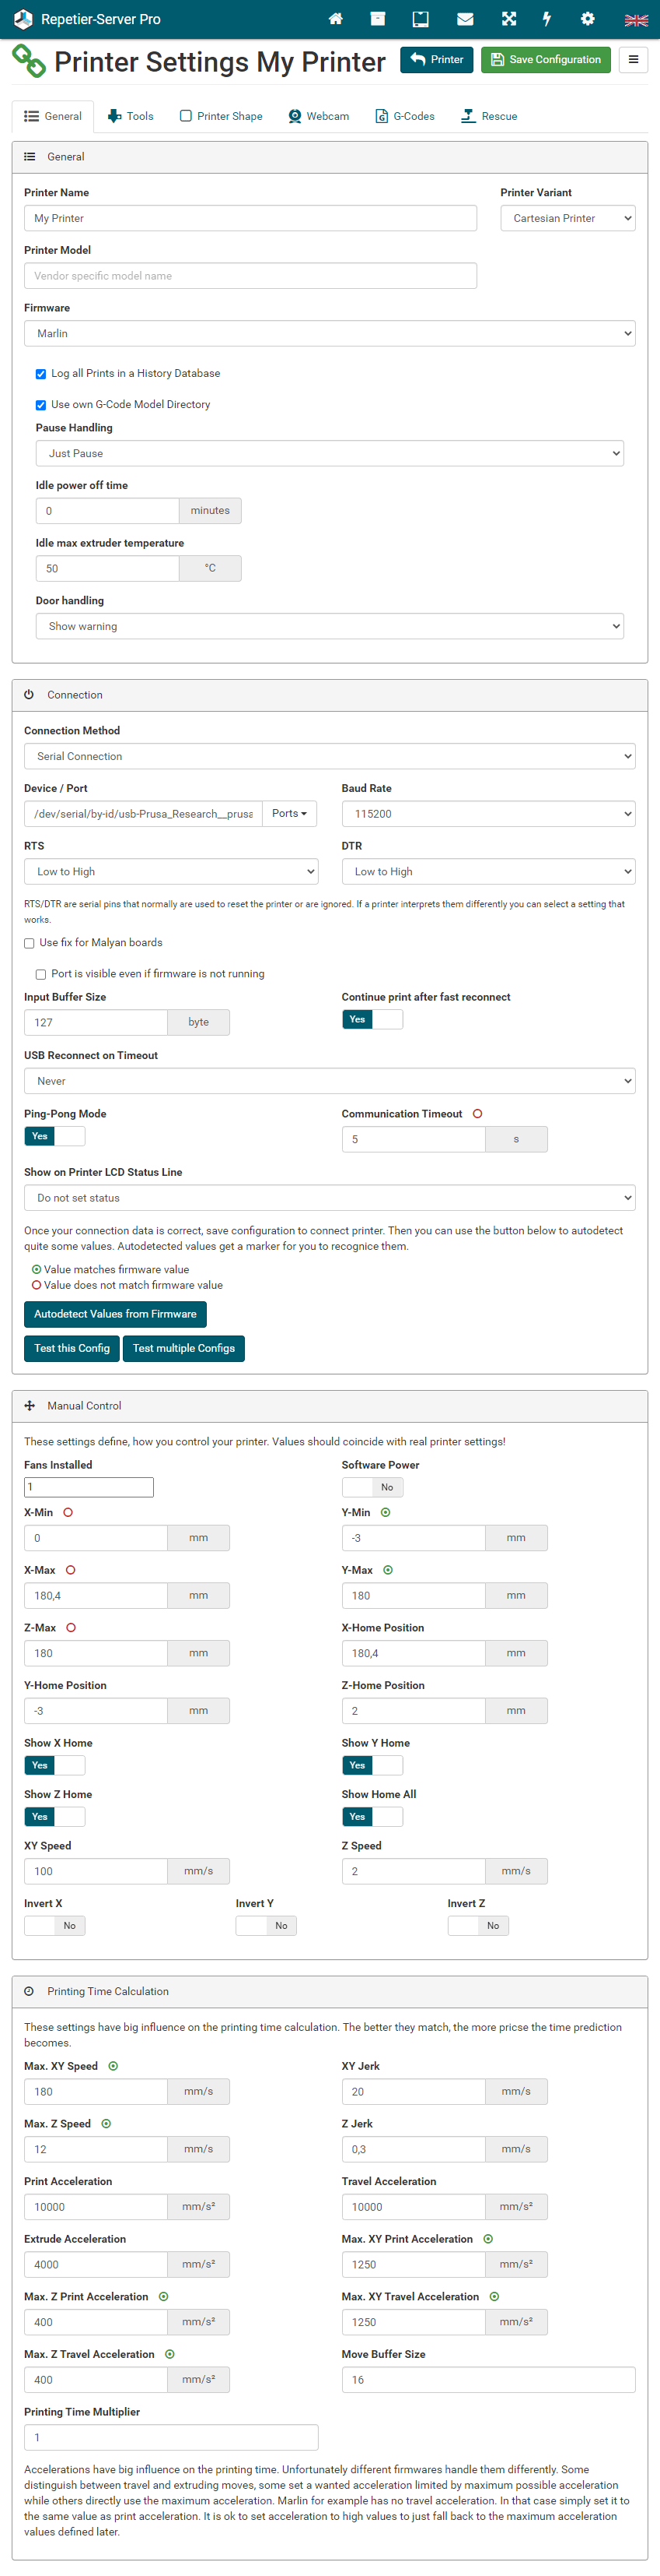Click 'Autodetect Values from Firmware' button
Screen dimensions: 660x2576
tap(115, 1314)
